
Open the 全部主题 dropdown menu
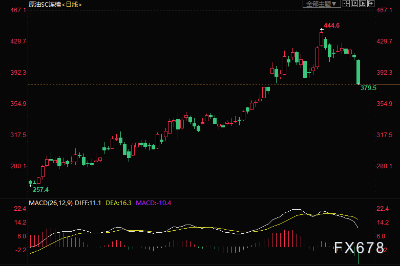(x=322, y=4)
